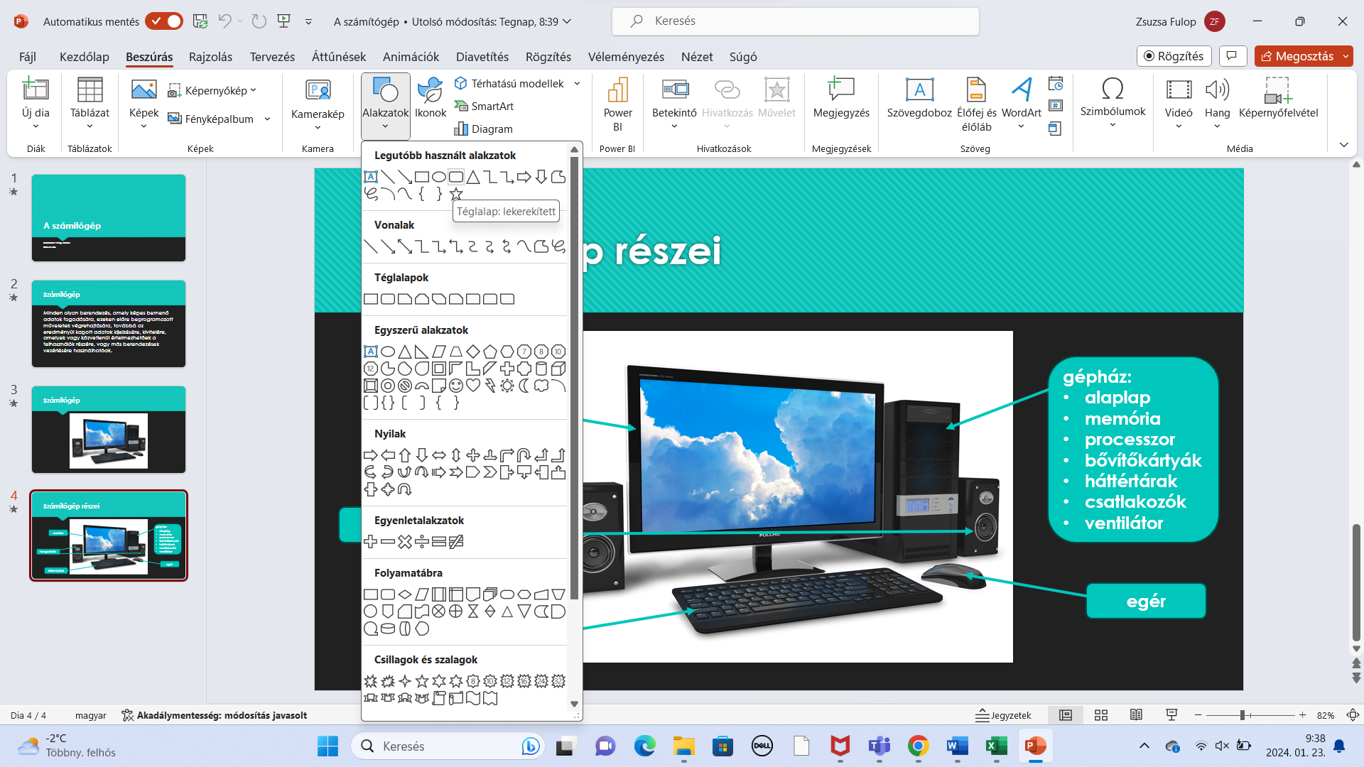Open the Tervezés ribbon tab
This screenshot has height=767, width=1364.
[x=272, y=57]
